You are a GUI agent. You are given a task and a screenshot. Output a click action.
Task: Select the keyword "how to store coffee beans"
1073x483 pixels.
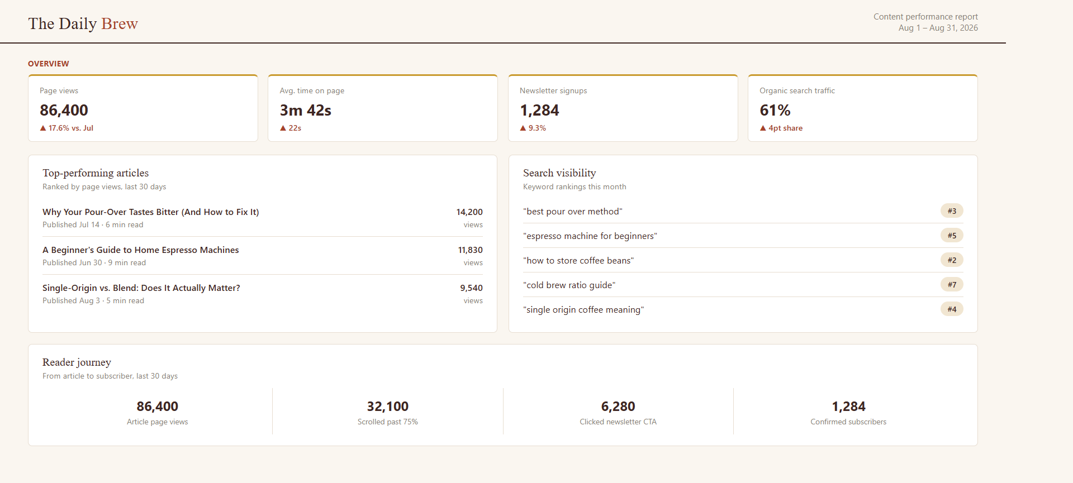pyautogui.click(x=578, y=261)
